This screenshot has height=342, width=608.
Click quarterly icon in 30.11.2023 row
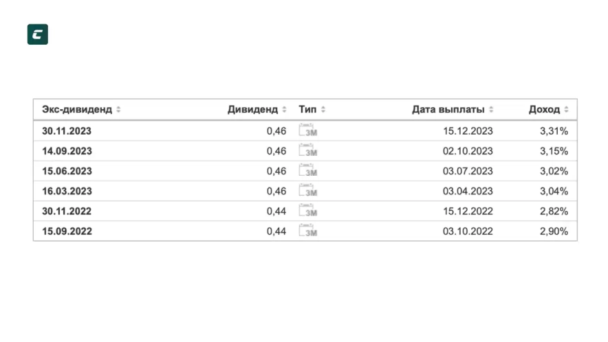point(308,131)
